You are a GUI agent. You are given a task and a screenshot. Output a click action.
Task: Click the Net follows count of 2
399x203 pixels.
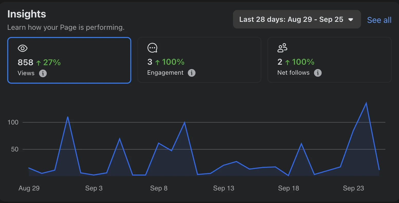coord(280,62)
